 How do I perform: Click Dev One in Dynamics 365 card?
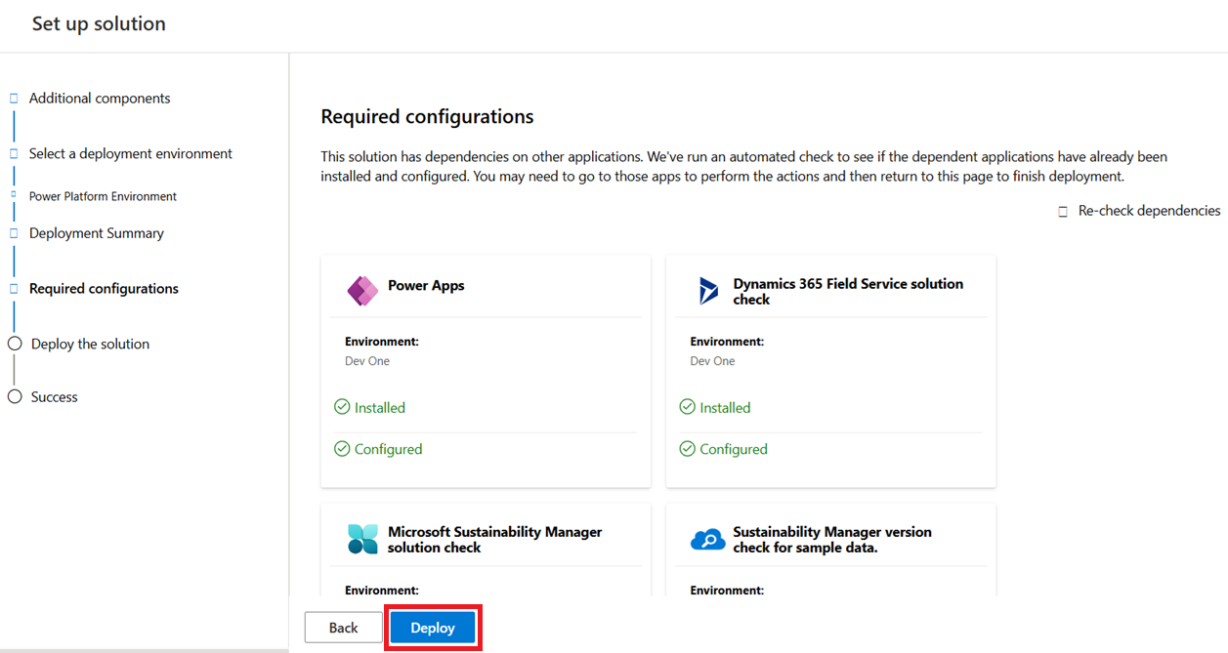pyautogui.click(x=712, y=361)
